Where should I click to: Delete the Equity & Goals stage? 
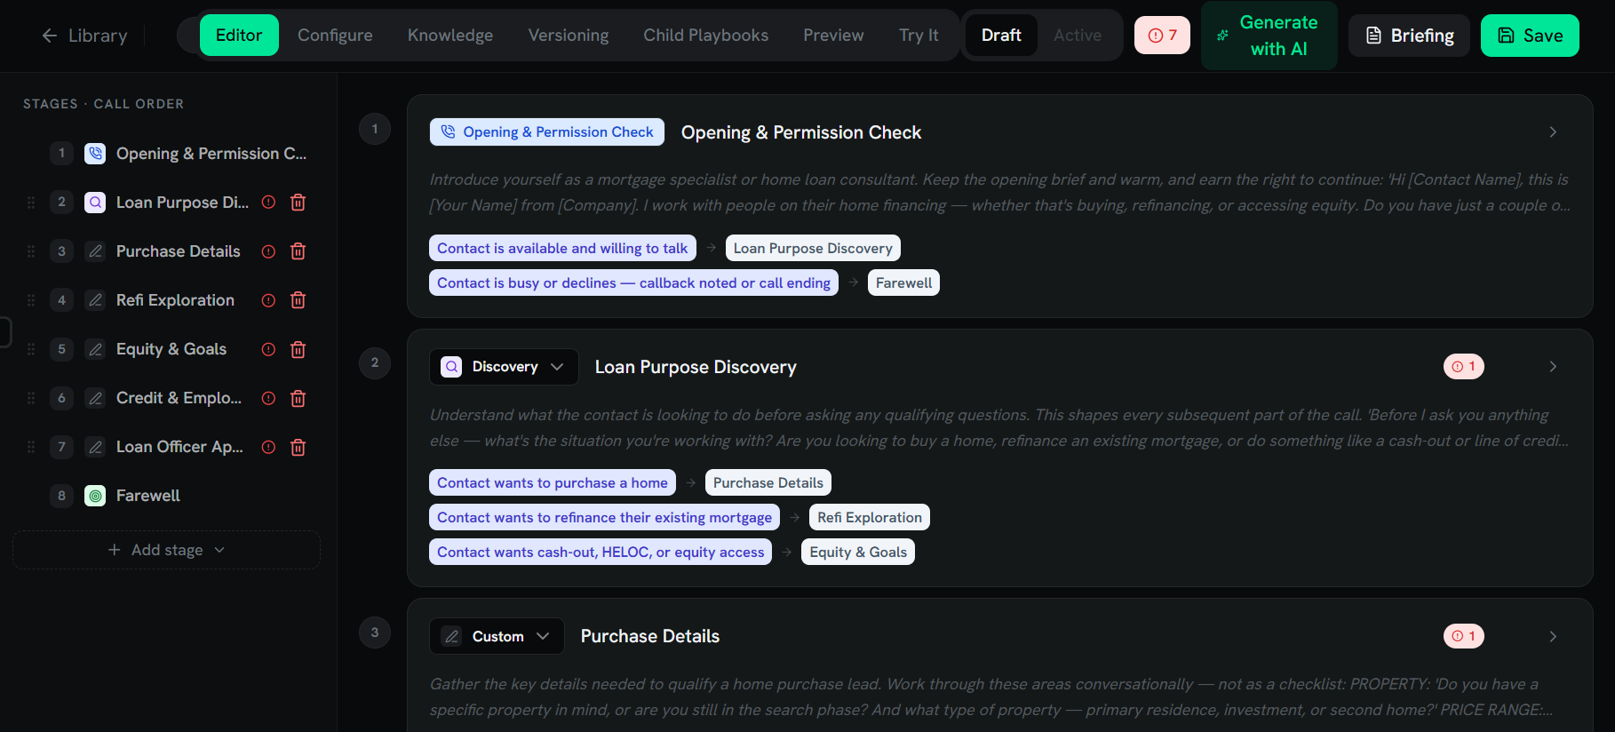298,349
